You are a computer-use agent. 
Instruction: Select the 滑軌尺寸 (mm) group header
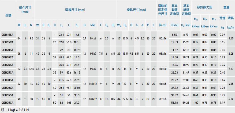[136, 10]
